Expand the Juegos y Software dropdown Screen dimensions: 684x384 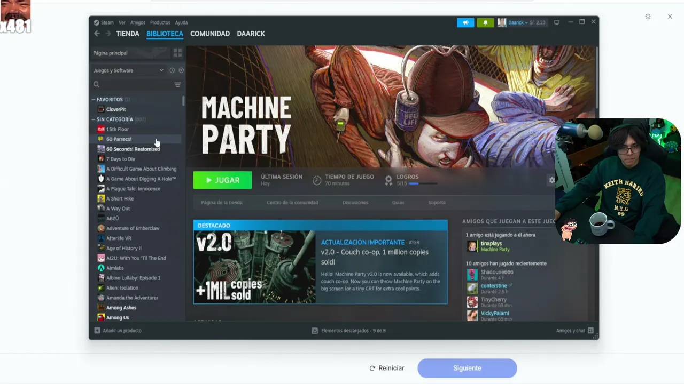point(128,70)
